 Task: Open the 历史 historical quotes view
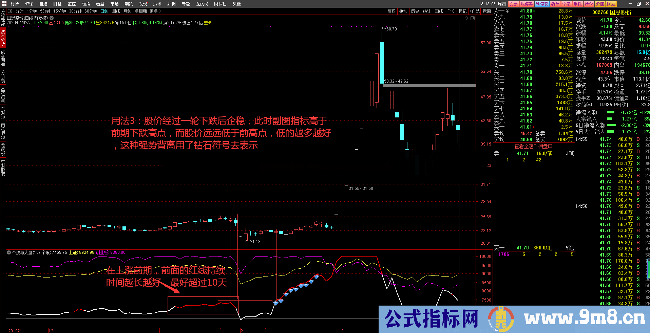415,11
